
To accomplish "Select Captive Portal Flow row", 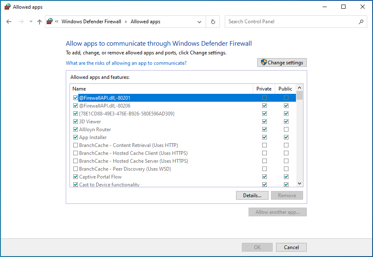I will (x=100, y=177).
